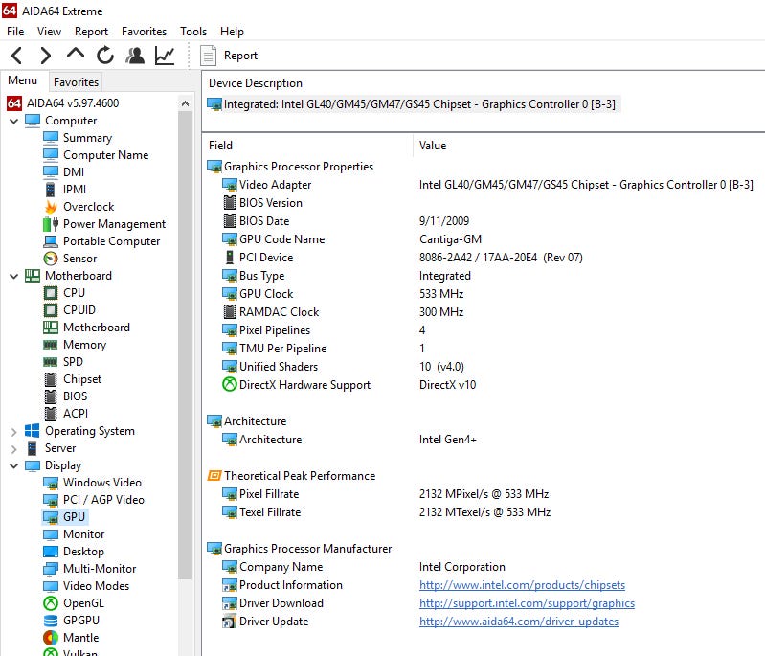The image size is (765, 656).
Task: Open the Sensor tree item
Action: tap(79, 259)
